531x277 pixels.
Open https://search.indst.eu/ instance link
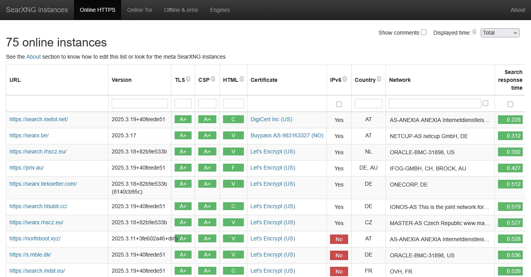click(37, 271)
